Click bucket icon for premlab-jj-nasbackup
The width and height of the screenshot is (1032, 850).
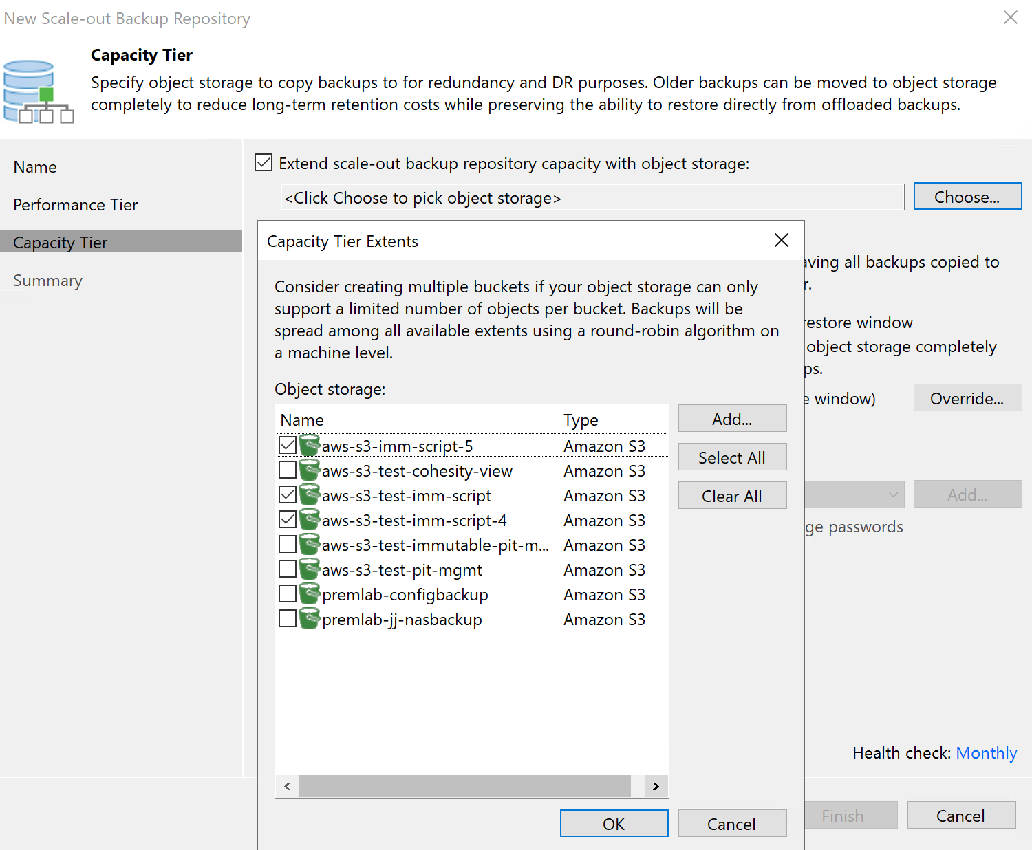pyautogui.click(x=310, y=619)
